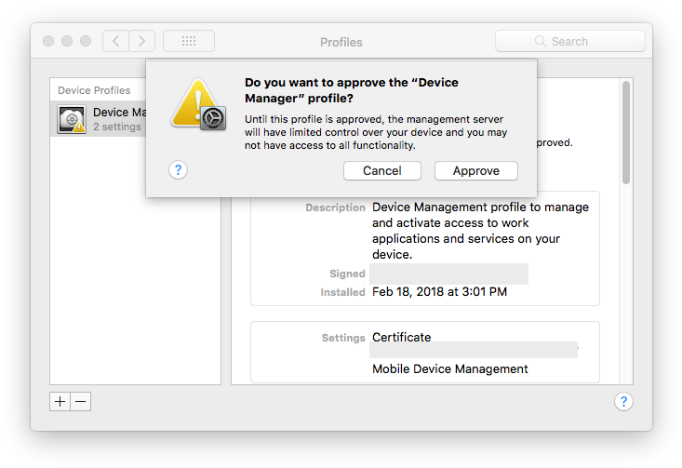Click the Search field in the toolbar
Viewport: 682px width, 468px height.
point(569,41)
